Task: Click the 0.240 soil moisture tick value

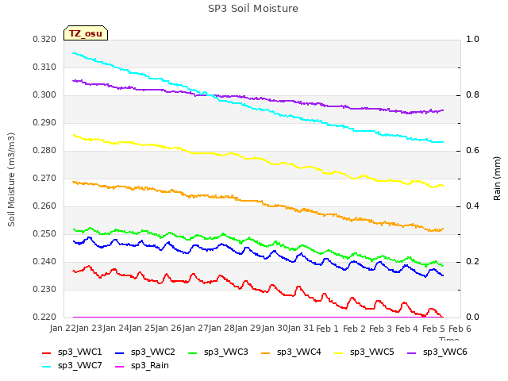Action: pos(44,261)
